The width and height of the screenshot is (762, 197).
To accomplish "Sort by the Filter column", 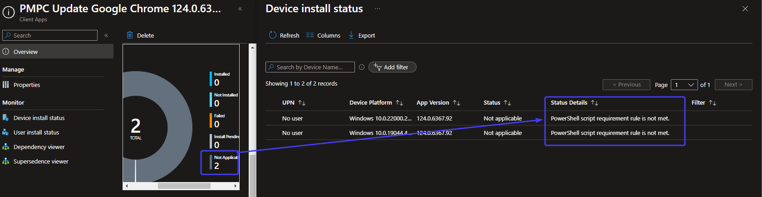I will (x=704, y=103).
